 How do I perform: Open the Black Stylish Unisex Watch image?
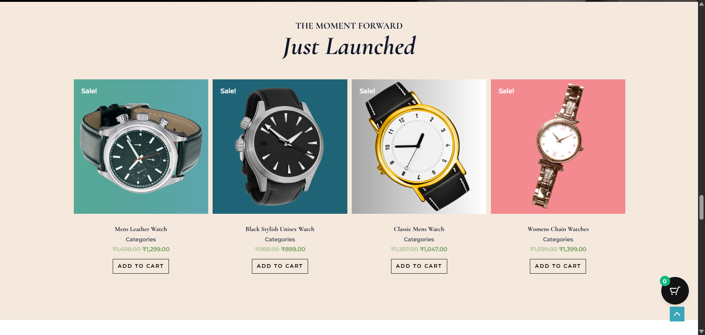280,147
